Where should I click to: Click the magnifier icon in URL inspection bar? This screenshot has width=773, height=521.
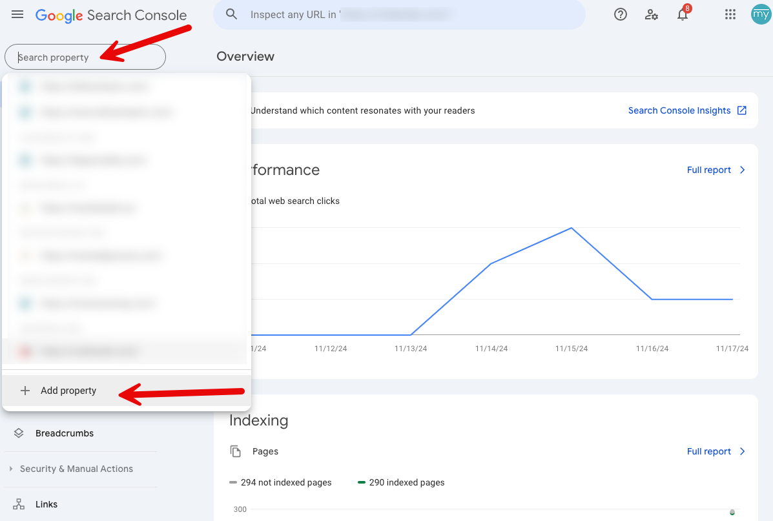pos(231,14)
